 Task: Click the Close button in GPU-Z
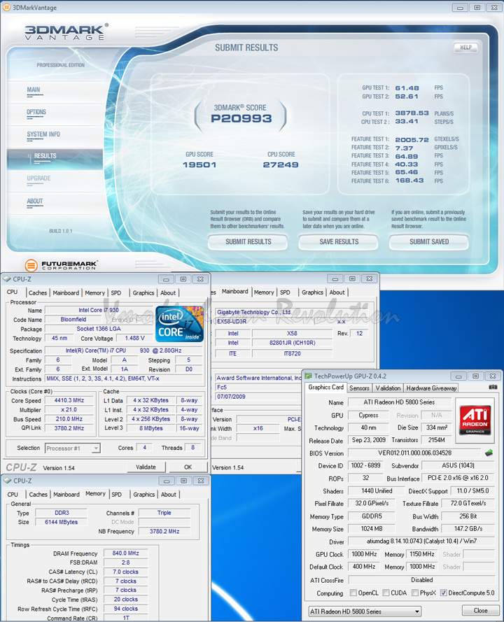click(x=480, y=611)
